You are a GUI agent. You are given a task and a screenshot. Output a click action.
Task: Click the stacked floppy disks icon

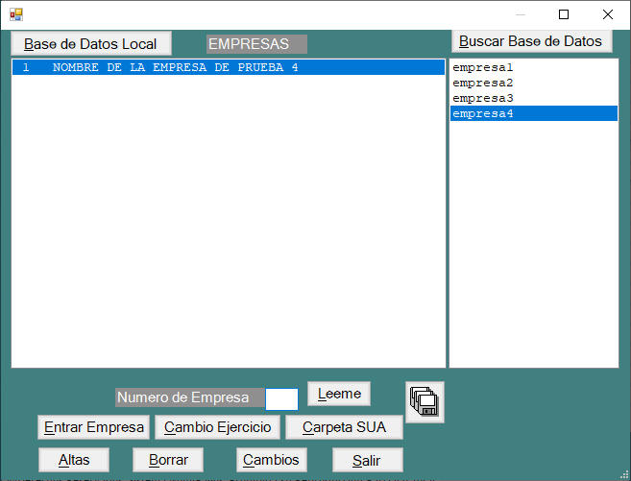pyautogui.click(x=425, y=402)
